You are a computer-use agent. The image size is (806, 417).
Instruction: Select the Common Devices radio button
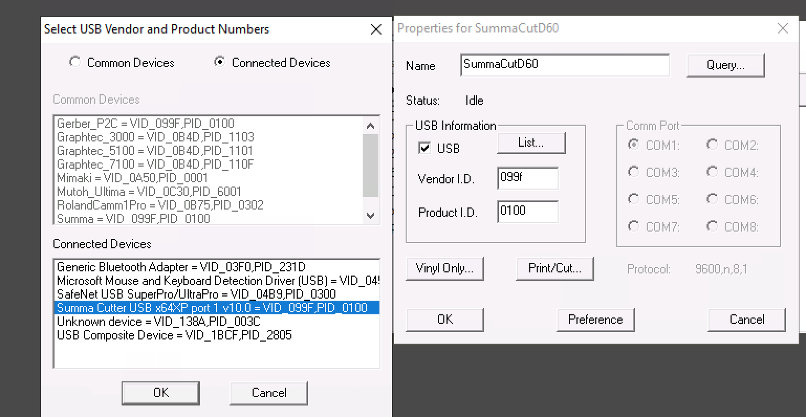click(75, 62)
